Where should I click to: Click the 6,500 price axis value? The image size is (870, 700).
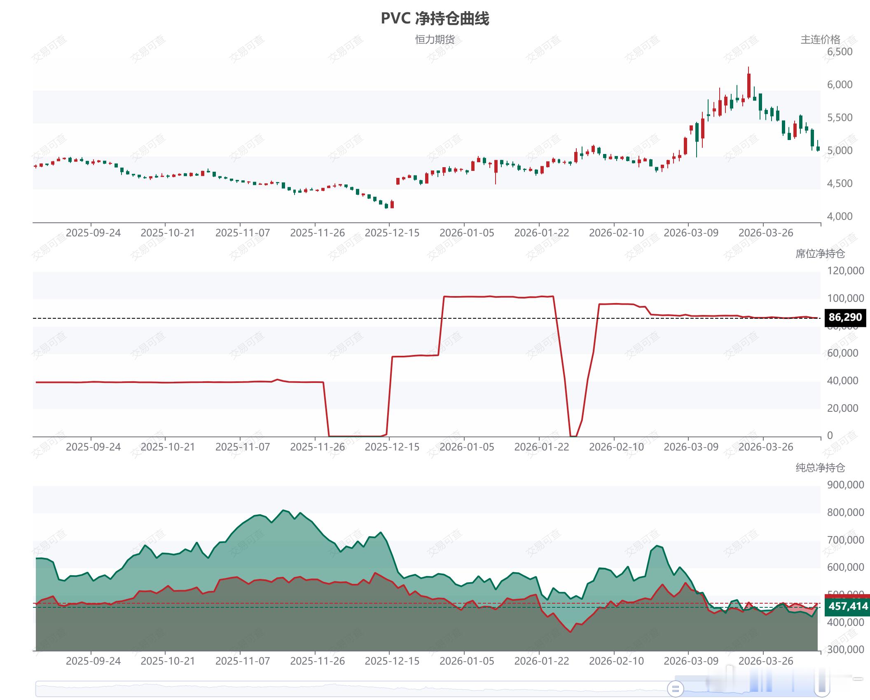click(x=840, y=52)
